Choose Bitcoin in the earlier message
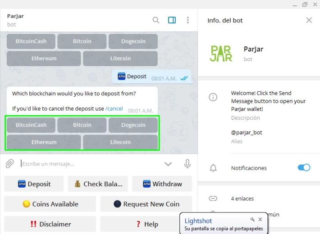 click(x=82, y=41)
